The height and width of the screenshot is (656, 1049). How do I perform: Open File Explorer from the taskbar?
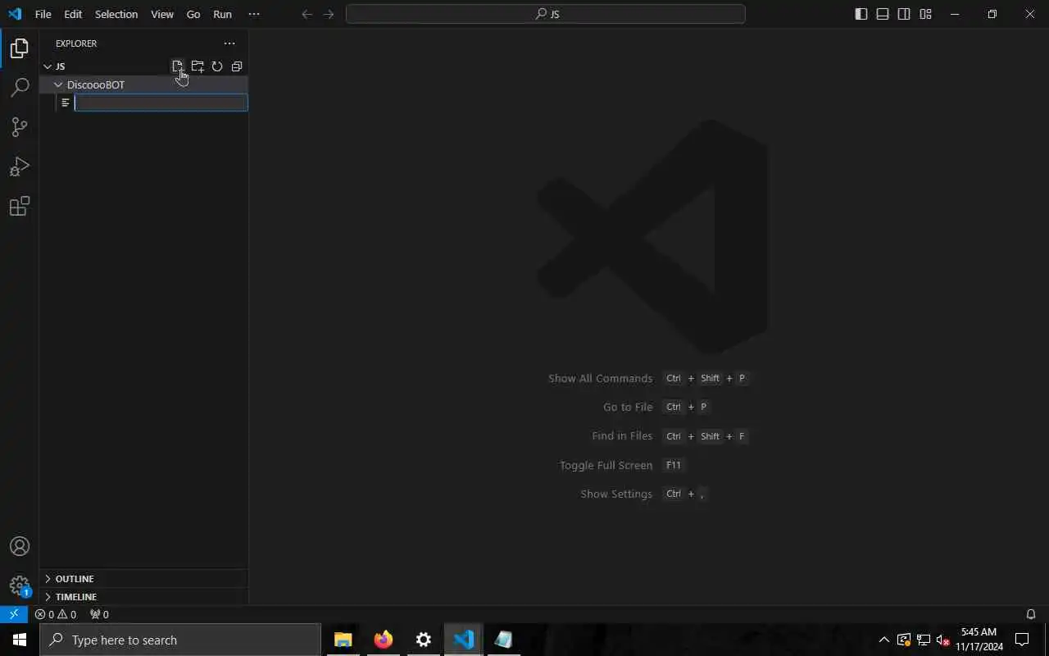click(x=343, y=640)
